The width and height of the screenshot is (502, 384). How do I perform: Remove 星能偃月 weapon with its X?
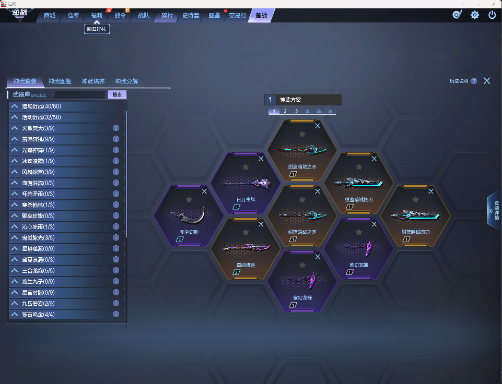[261, 224]
